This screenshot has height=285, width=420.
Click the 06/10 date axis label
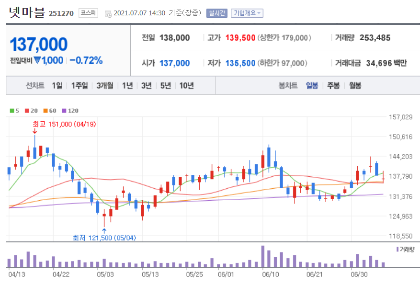[271, 274]
